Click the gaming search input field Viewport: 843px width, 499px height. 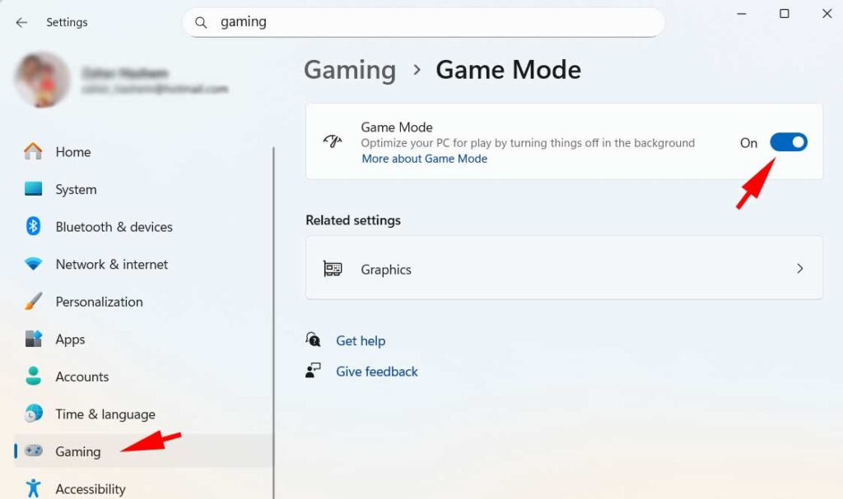(428, 22)
